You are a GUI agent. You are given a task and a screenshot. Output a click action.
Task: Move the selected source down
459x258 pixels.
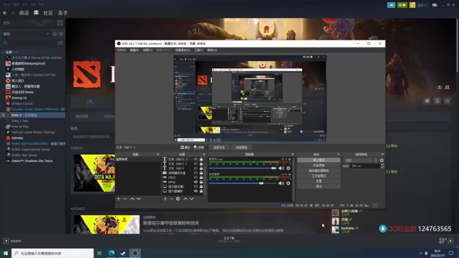pyautogui.click(x=192, y=199)
